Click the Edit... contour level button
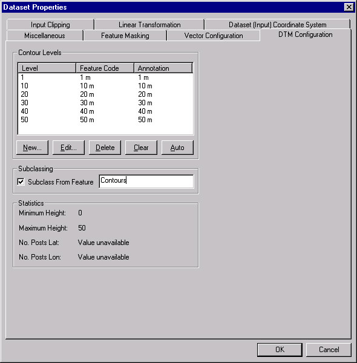Image resolution: width=357 pixels, height=363 pixels. (68, 148)
